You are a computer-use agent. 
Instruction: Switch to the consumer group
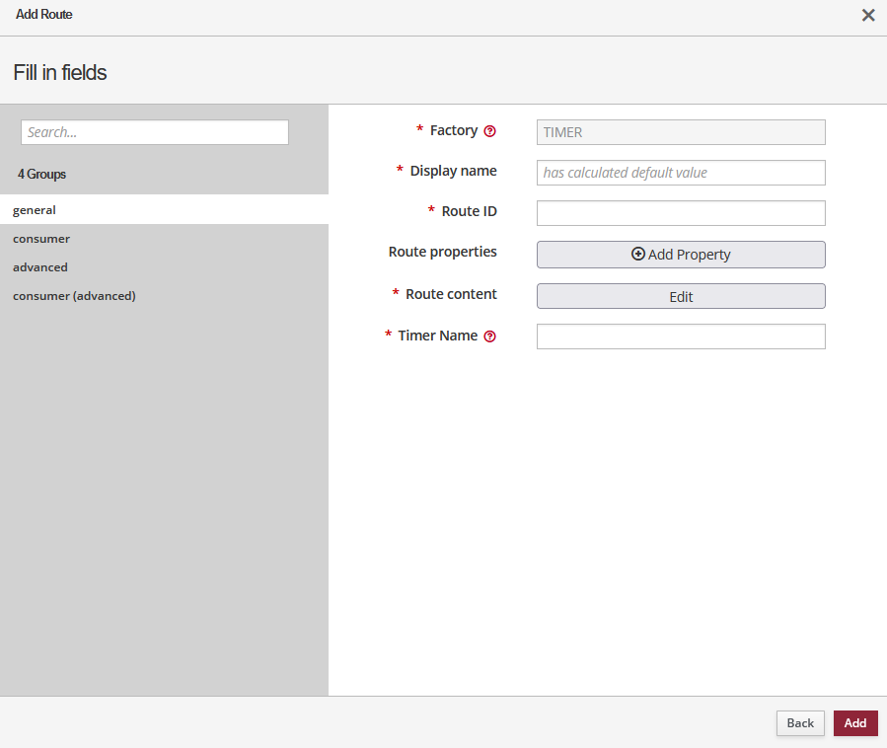(41, 239)
